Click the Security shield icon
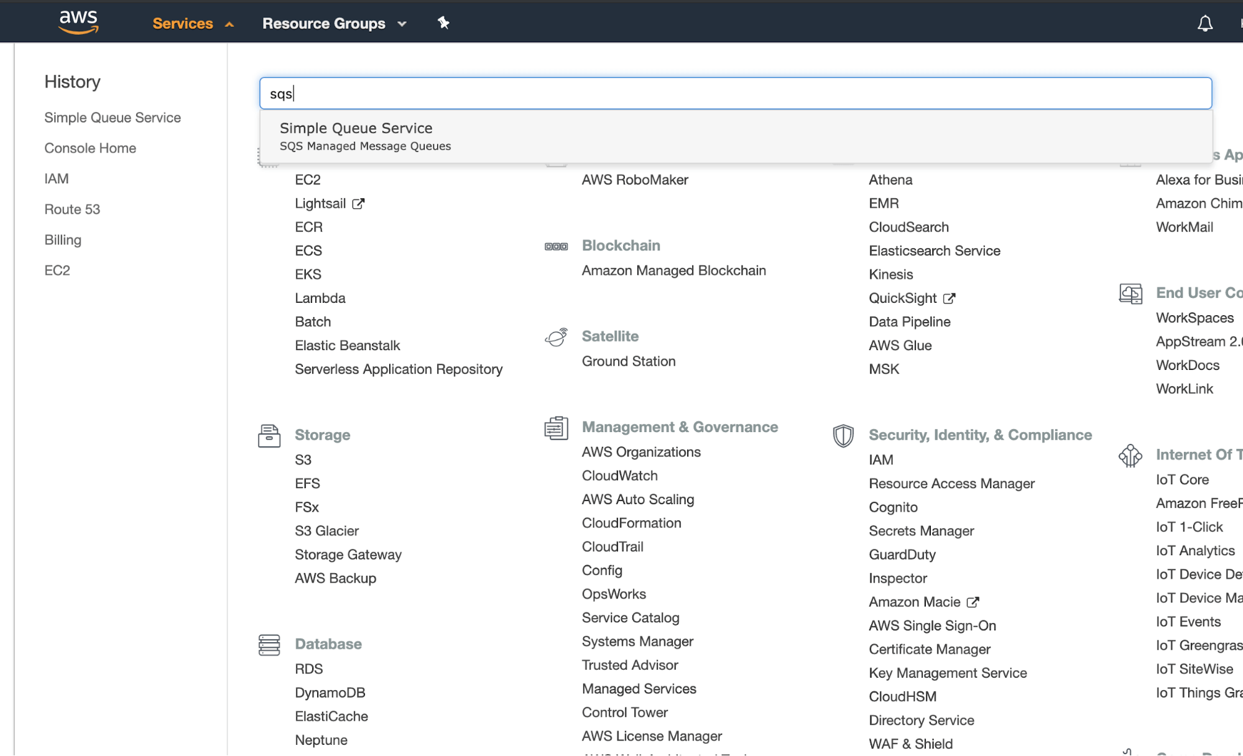 pyautogui.click(x=843, y=435)
